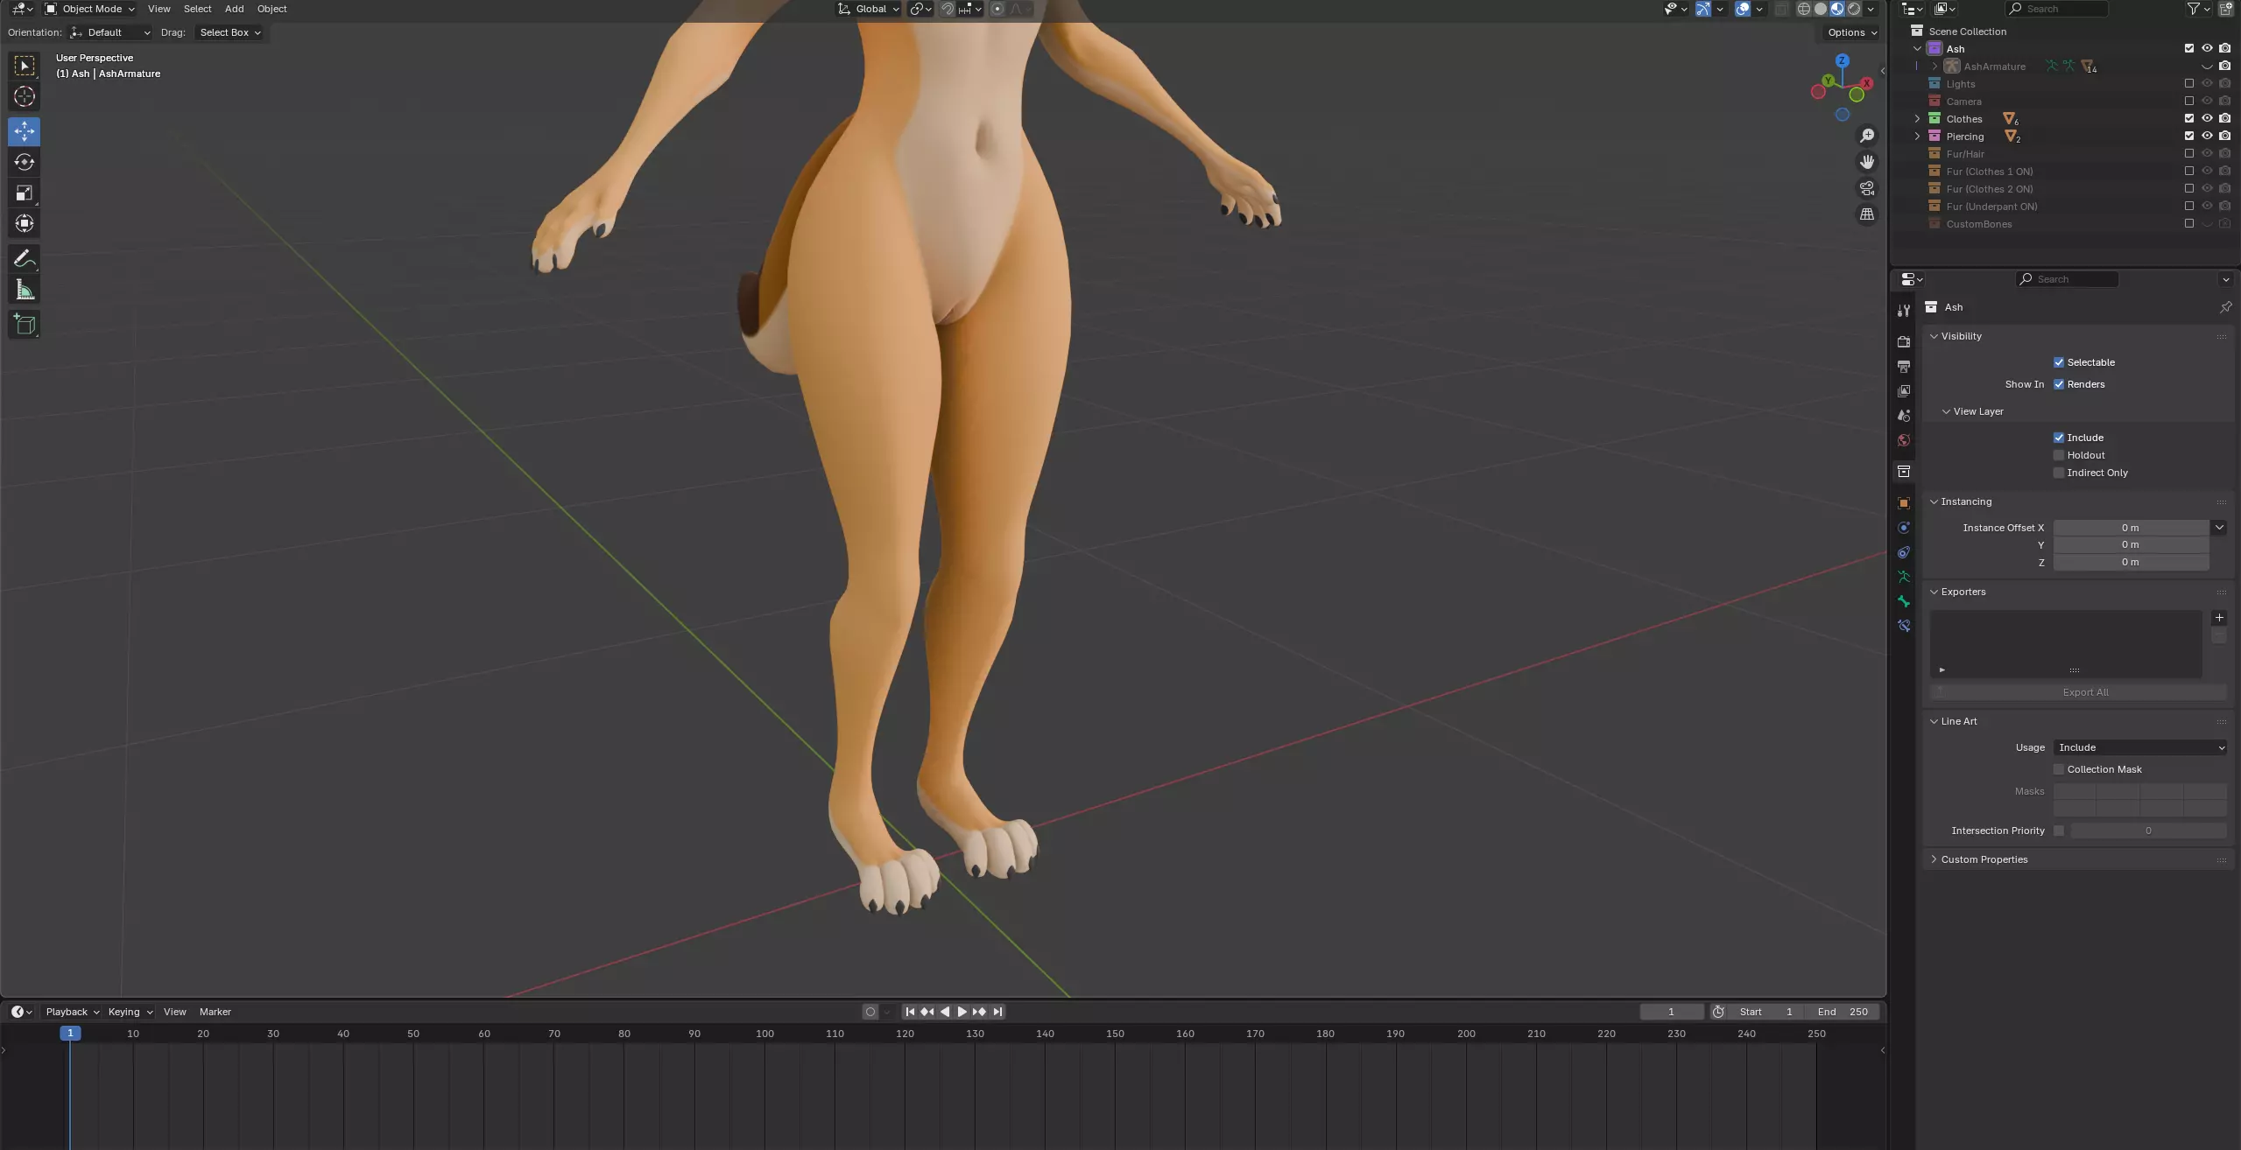Select the Scale tool
The height and width of the screenshot is (1150, 2241).
(25, 193)
